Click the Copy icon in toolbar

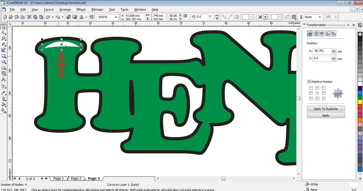tap(35, 17)
